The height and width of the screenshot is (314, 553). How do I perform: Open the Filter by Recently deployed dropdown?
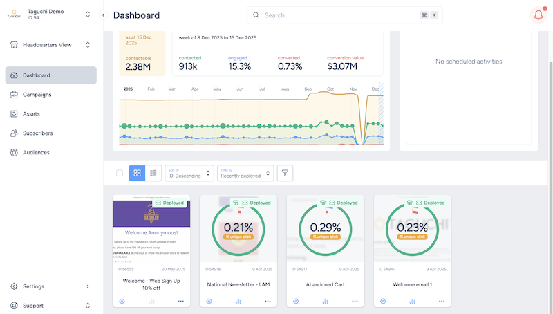[245, 173]
